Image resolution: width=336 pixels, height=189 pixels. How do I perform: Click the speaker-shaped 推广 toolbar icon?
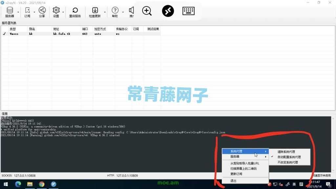(131, 11)
